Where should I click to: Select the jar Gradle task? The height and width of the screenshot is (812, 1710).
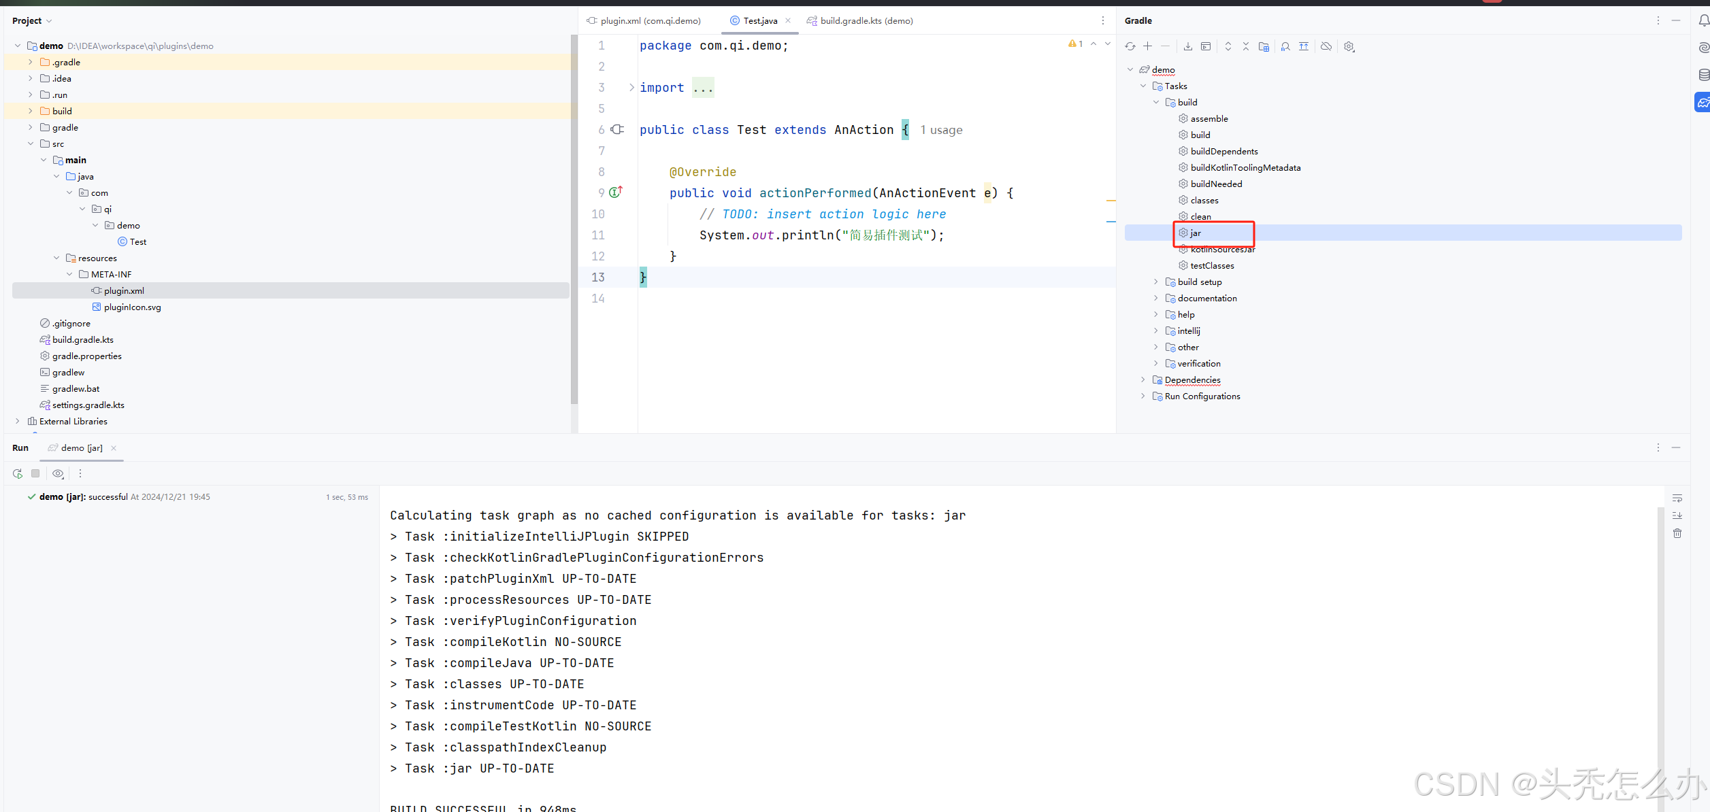[x=1196, y=233]
